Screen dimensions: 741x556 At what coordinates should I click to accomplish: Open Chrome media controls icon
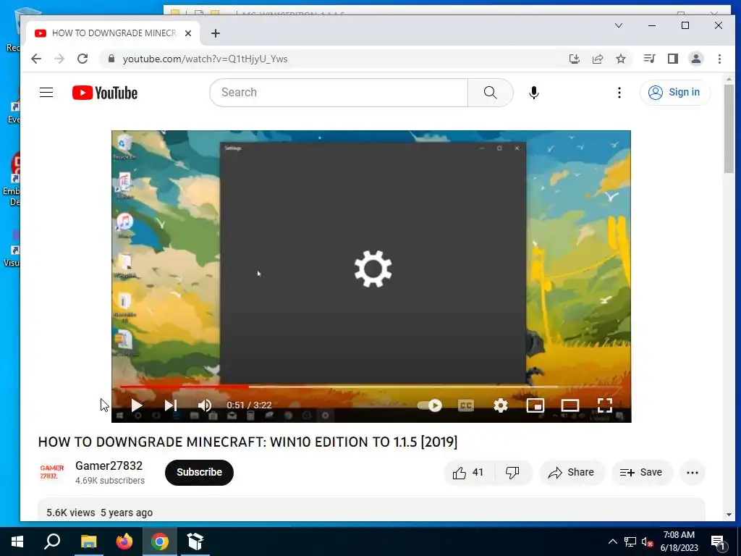pos(649,59)
